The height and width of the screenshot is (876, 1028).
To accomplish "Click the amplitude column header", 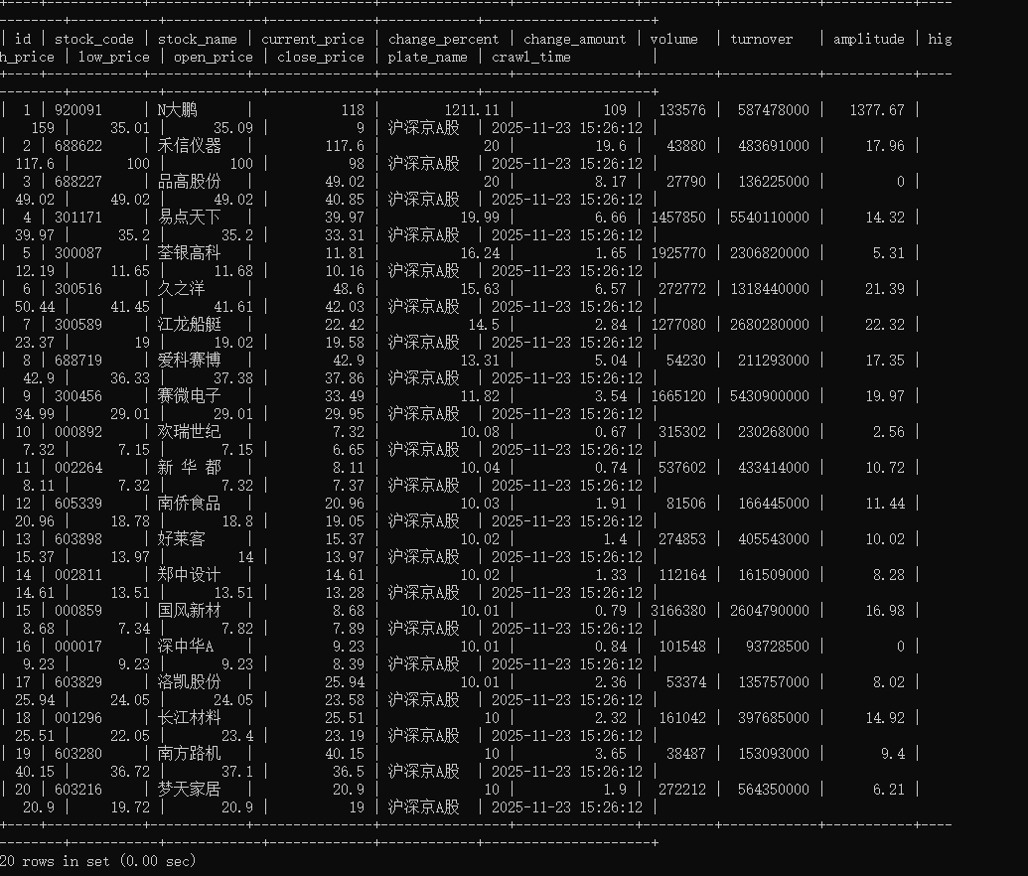I will coord(868,39).
